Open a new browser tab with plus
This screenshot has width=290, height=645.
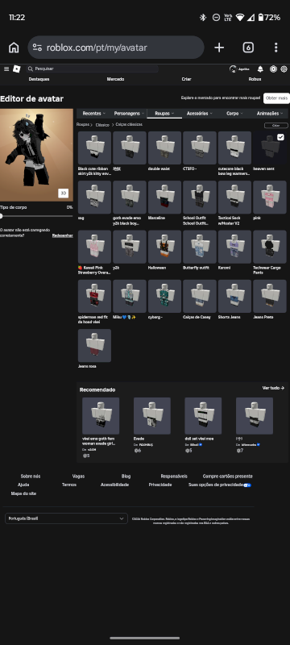pyautogui.click(x=219, y=48)
